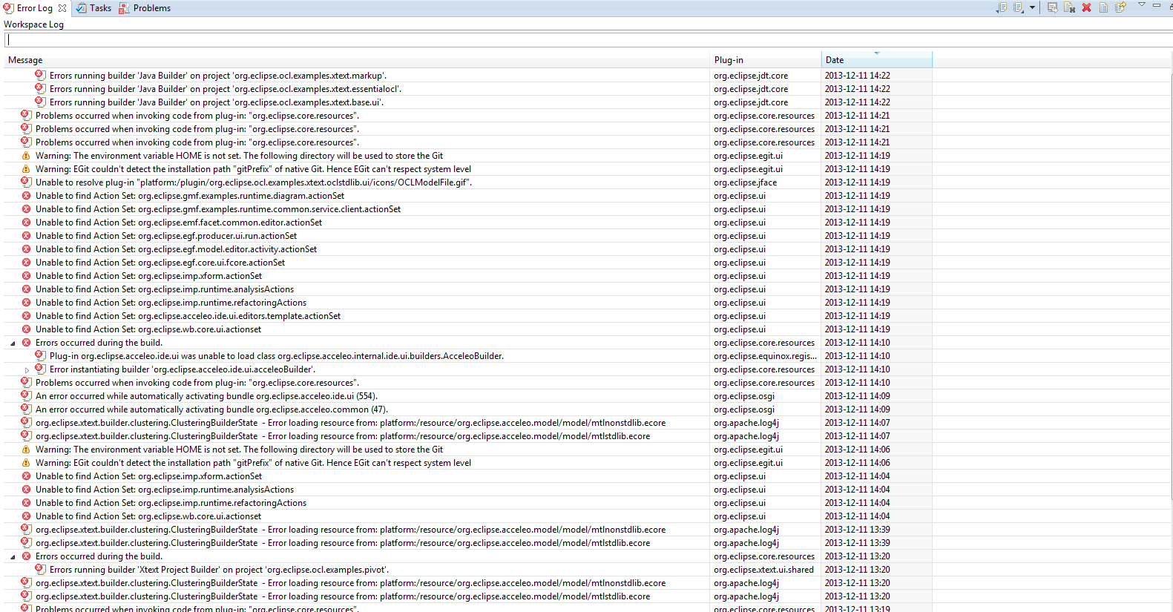Click '2013-12-11 14:09' date in acceleo.common row
The height and width of the screenshot is (612, 1173).
(x=857, y=409)
